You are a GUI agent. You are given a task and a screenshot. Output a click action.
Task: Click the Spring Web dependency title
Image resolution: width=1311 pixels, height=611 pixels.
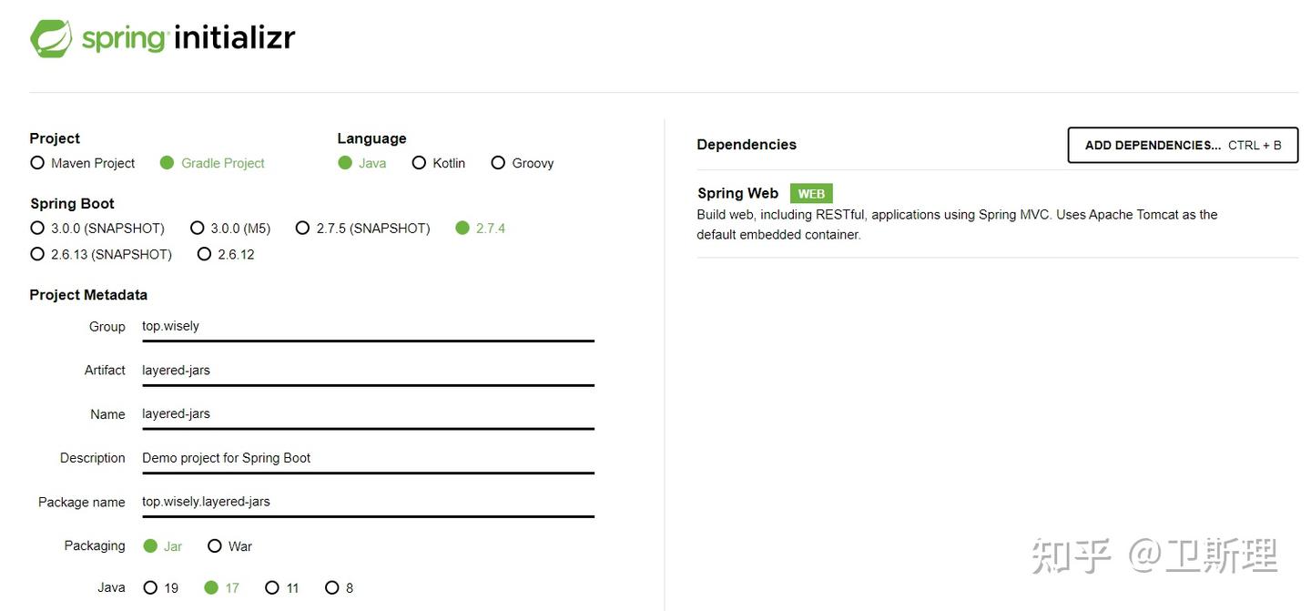737,193
